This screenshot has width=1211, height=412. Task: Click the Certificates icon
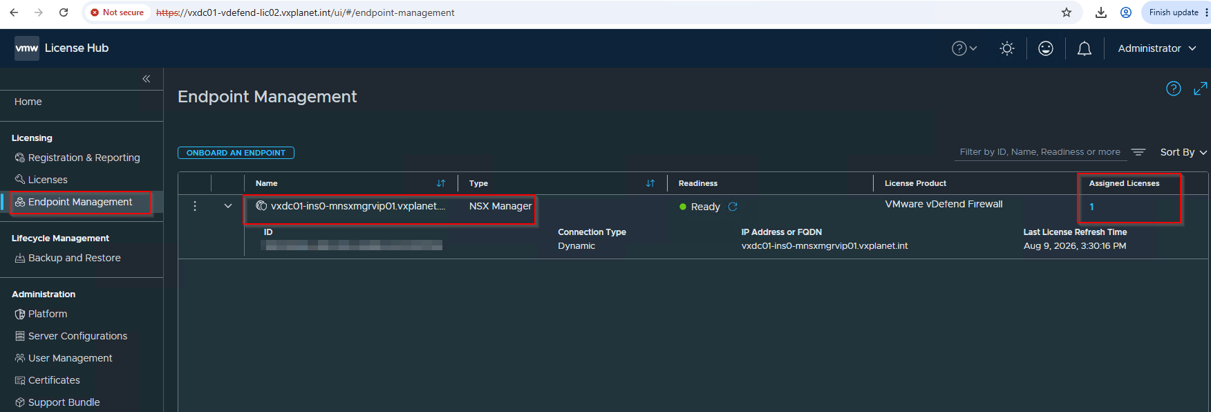[x=19, y=380]
